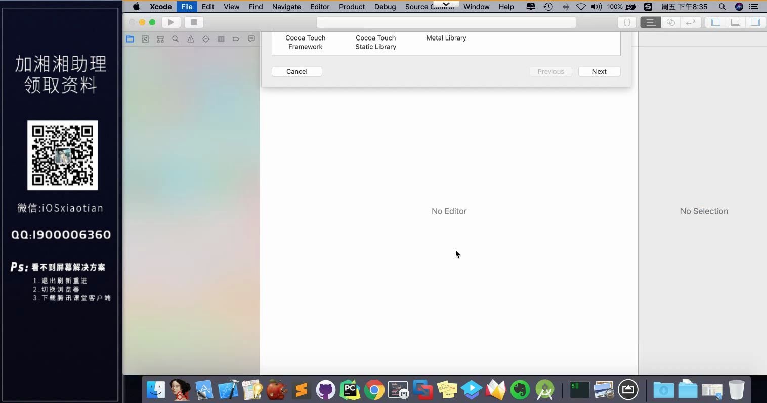Open the Downloads folder in Dock

coord(664,390)
